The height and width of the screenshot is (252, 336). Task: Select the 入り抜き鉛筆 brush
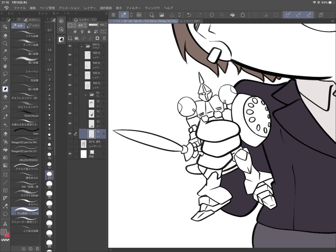pyautogui.click(x=25, y=229)
